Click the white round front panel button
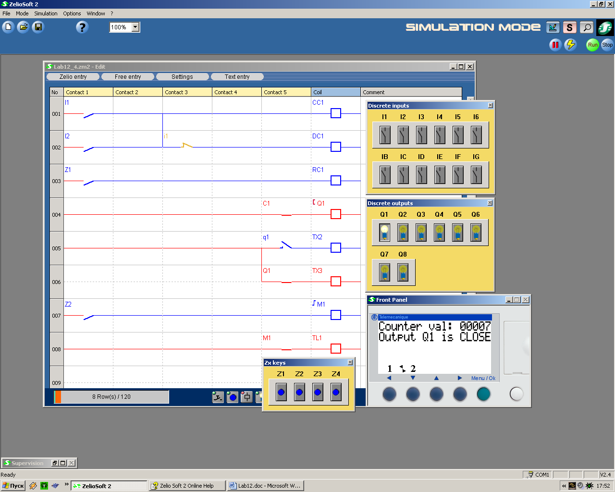 [517, 394]
